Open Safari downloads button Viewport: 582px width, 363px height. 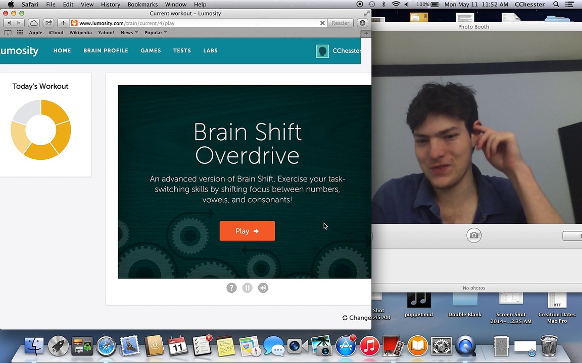tap(363, 23)
